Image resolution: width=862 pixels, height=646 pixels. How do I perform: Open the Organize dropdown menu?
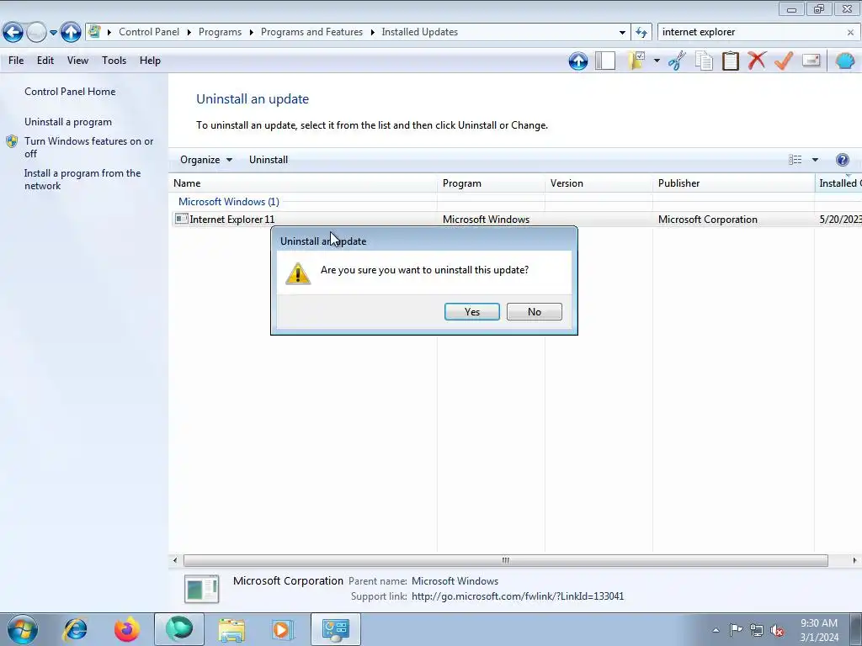206,160
